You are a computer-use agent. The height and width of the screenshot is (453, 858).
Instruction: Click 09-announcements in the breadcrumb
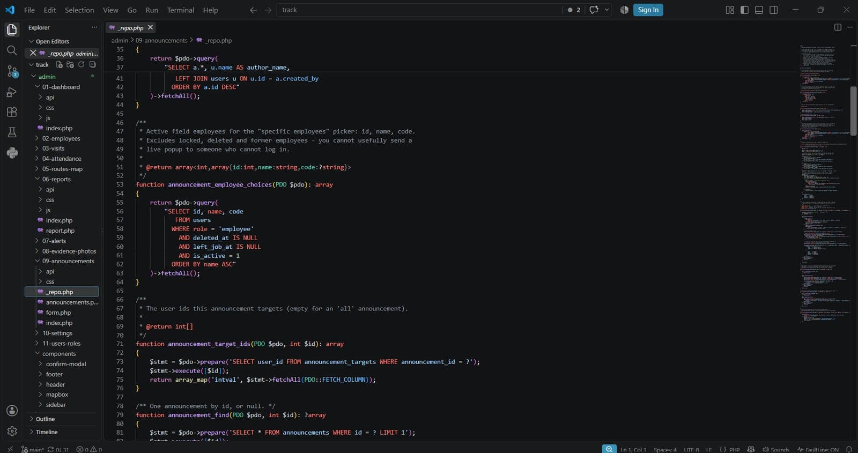pos(161,40)
